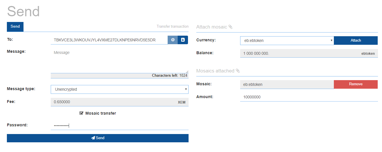Click into the Message text area
382x152 pixels.
click(x=120, y=60)
